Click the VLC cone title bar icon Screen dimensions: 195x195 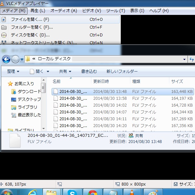(x=2, y=3)
